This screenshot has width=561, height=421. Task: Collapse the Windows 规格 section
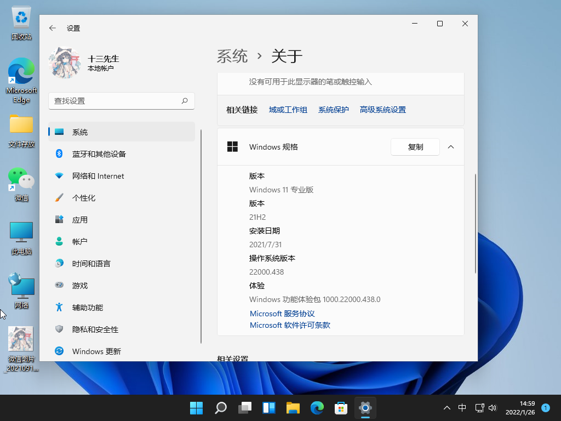tap(451, 147)
